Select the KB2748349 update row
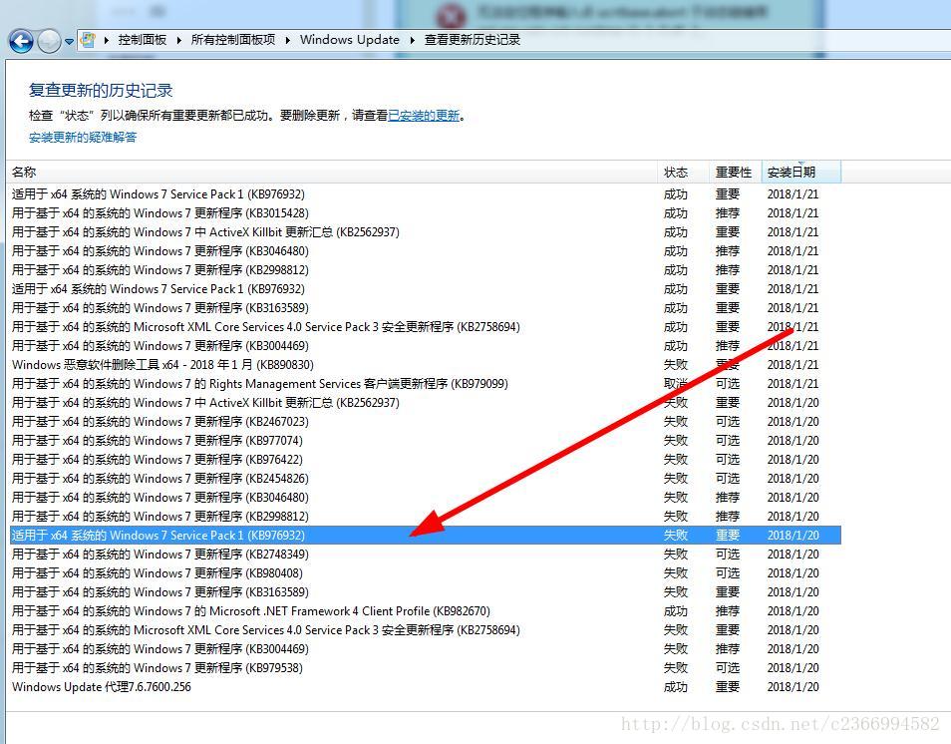The image size is (951, 744). pyautogui.click(x=424, y=555)
